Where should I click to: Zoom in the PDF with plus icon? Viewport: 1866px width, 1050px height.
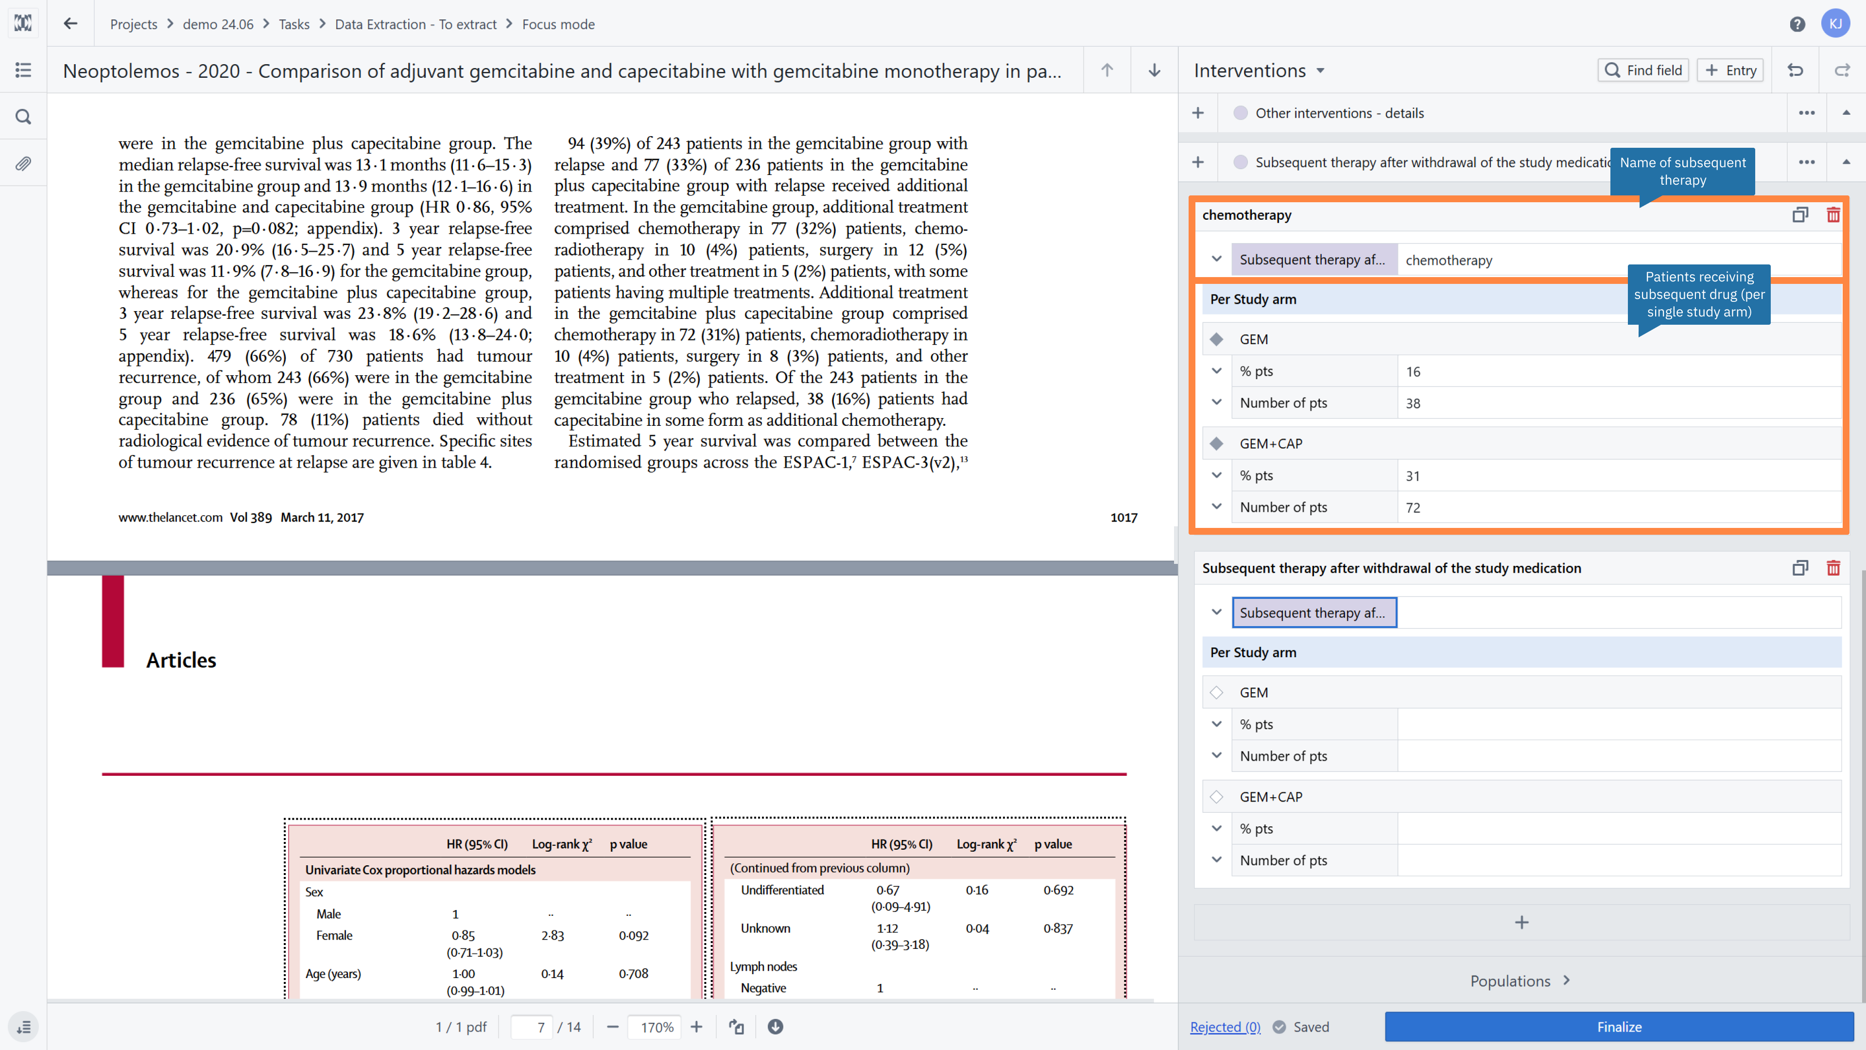pos(696,1027)
